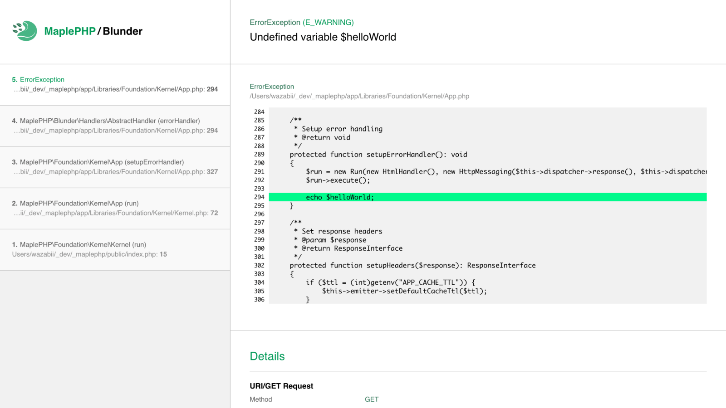Click the MaplePHP brand name

coord(70,31)
